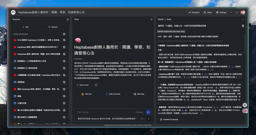Image resolution: width=256 pixels, height=135 pixels.
Task: Collapse the Studio note panel
Action: (243, 19)
